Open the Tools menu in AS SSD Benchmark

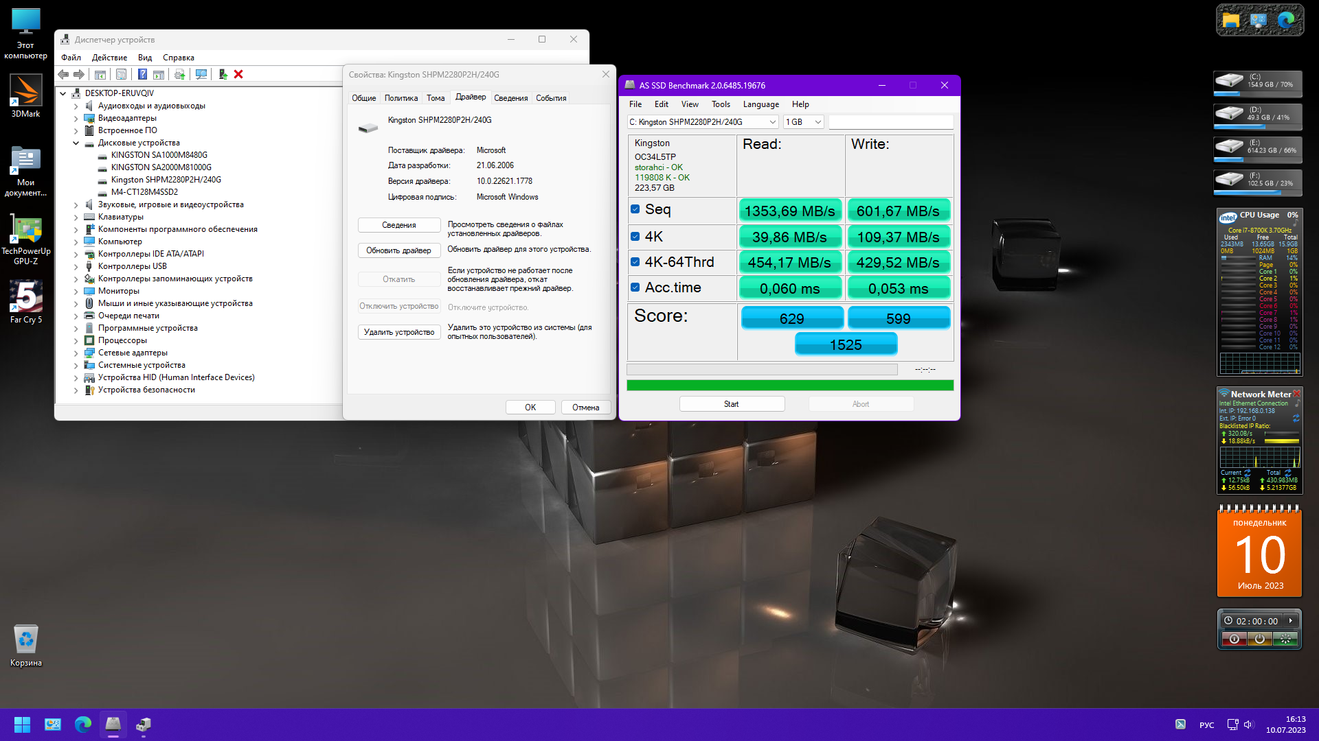click(x=721, y=104)
